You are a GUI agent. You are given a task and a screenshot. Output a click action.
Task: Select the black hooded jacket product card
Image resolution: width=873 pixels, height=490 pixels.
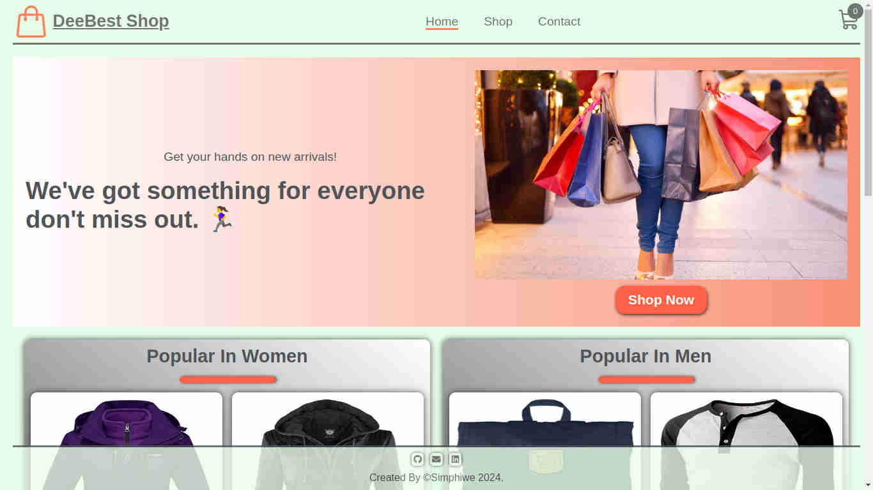[328, 441]
